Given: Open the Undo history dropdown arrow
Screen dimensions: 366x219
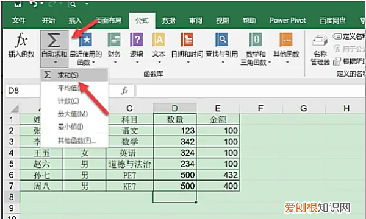Looking at the screenshot, I should 42,4.
